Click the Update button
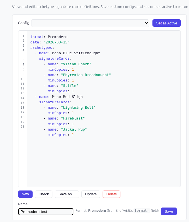The height and width of the screenshot is (222, 189). (x=91, y=194)
